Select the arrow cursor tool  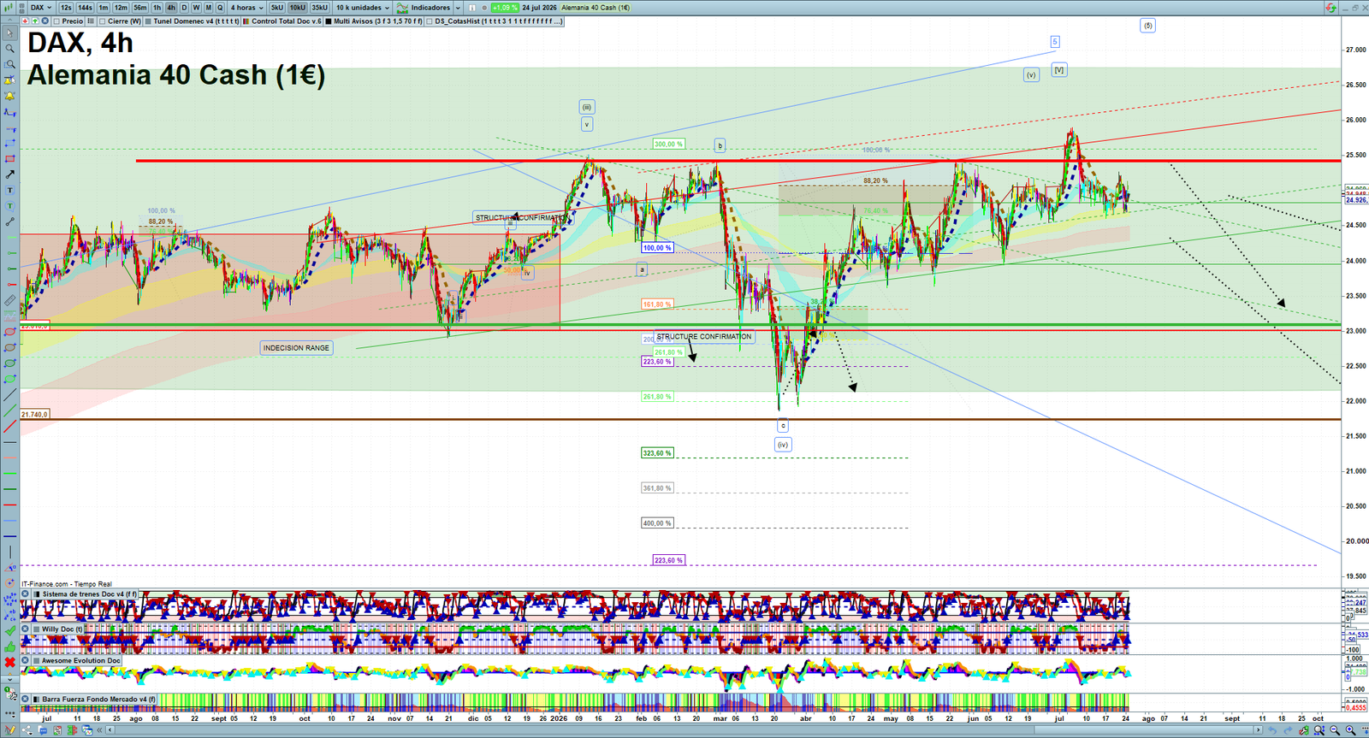(10, 33)
